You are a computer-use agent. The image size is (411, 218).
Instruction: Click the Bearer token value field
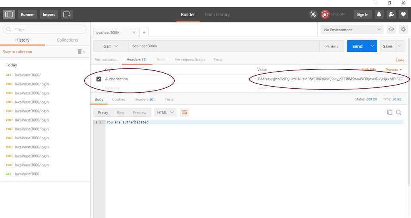click(x=331, y=79)
